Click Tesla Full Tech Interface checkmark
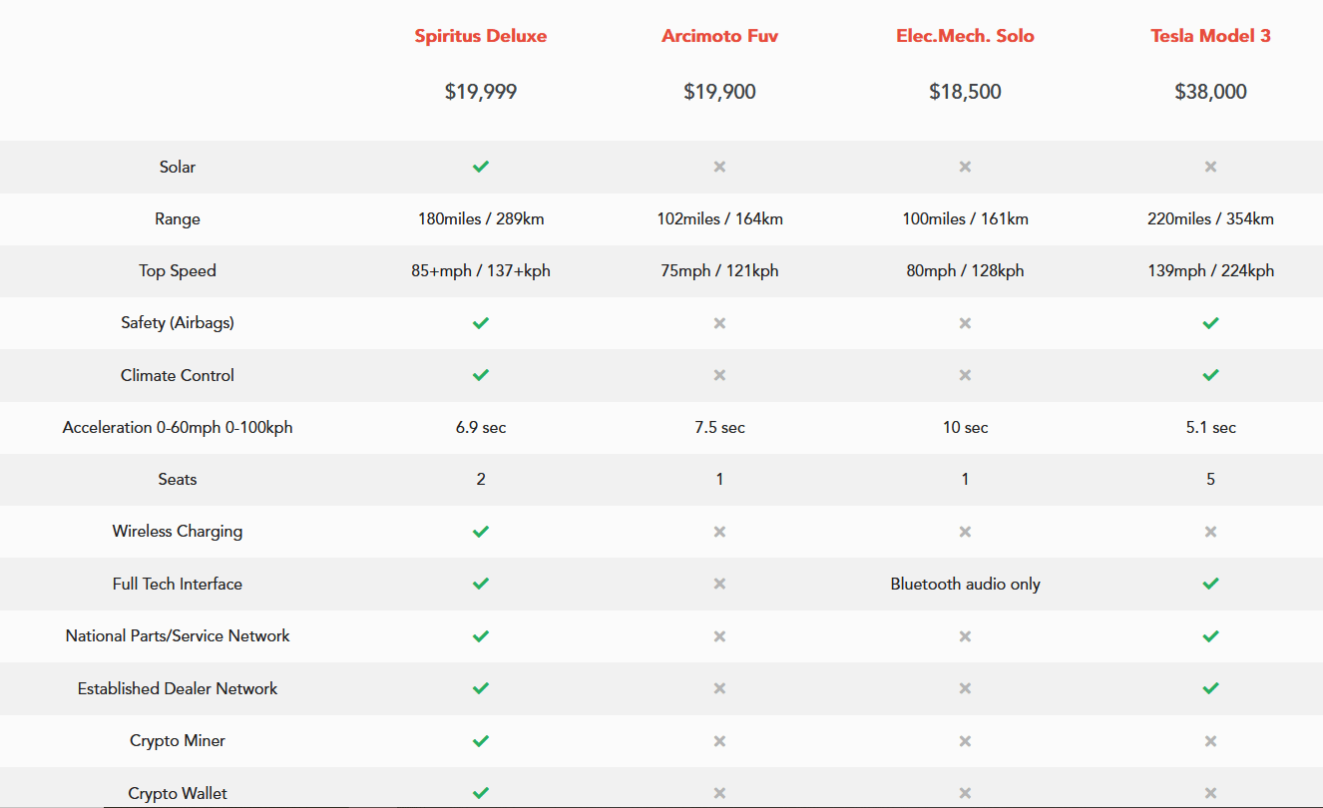Image resolution: width=1323 pixels, height=808 pixels. [1210, 584]
